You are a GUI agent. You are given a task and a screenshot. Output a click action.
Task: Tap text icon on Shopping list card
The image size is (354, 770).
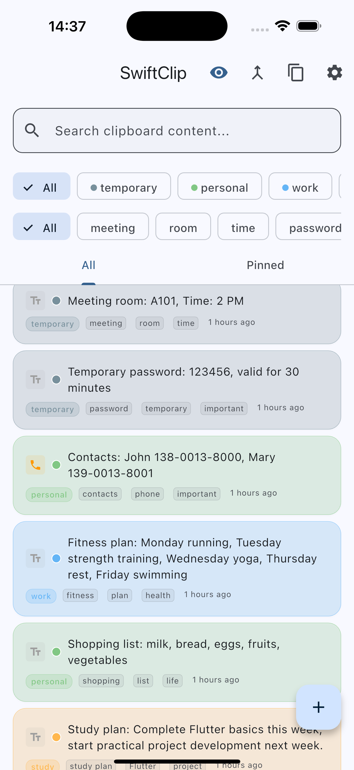pyautogui.click(x=35, y=652)
